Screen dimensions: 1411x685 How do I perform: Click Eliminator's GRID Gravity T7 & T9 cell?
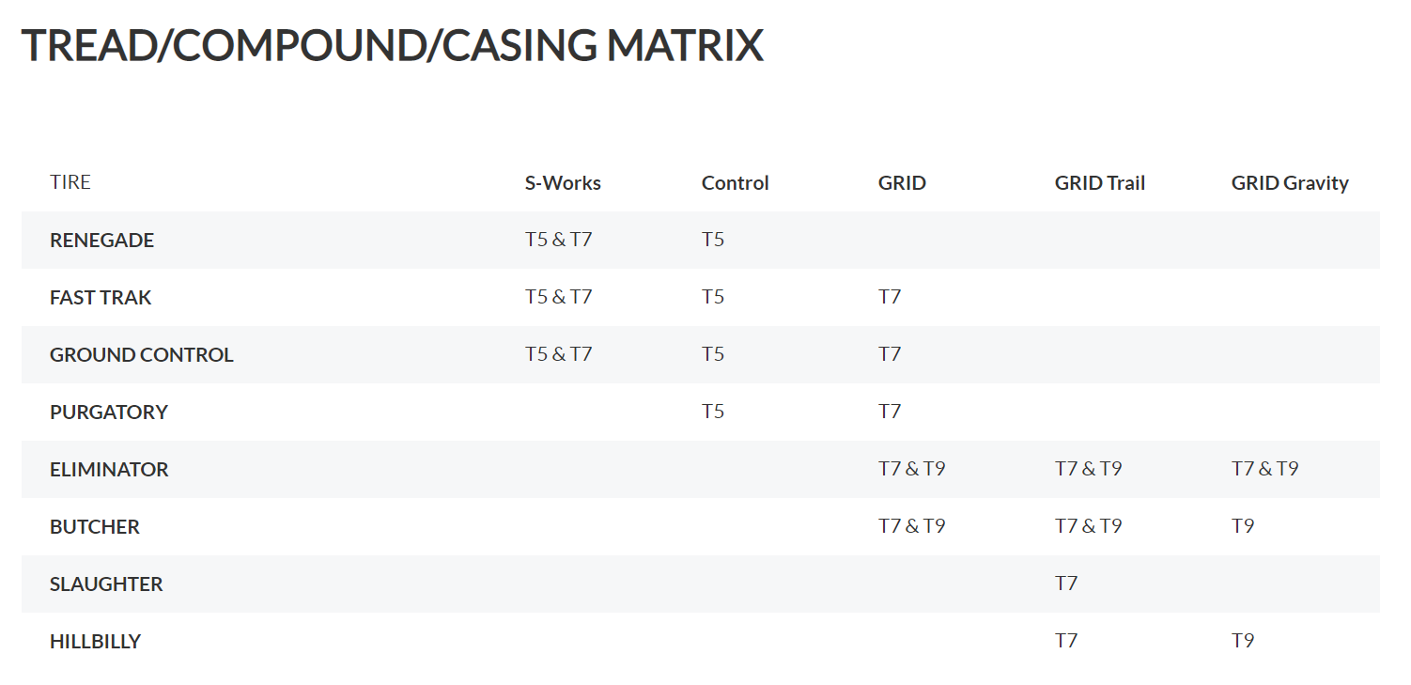pos(1264,469)
